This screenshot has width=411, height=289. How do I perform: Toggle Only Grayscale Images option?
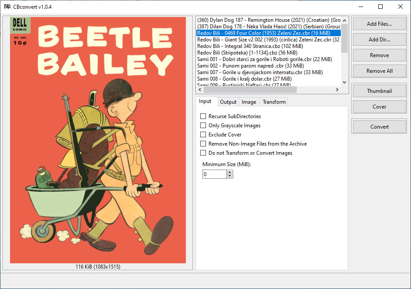203,126
